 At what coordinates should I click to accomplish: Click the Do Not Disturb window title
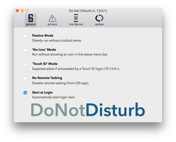pyautogui.click(x=88, y=11)
